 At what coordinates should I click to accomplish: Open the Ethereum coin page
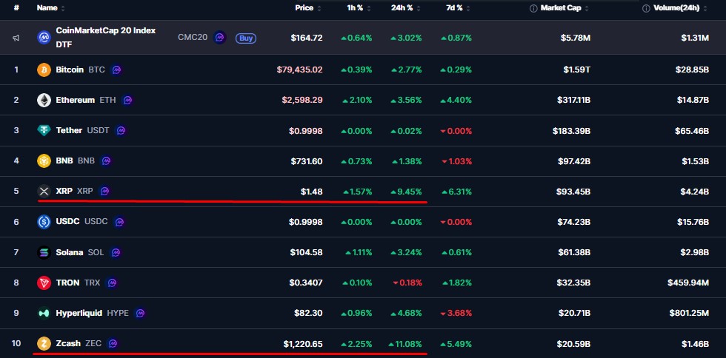[x=75, y=101]
